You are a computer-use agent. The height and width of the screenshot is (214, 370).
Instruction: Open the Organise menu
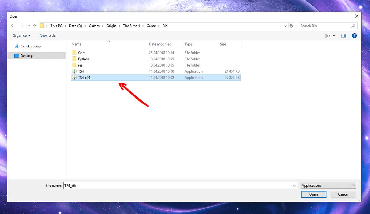(x=21, y=35)
